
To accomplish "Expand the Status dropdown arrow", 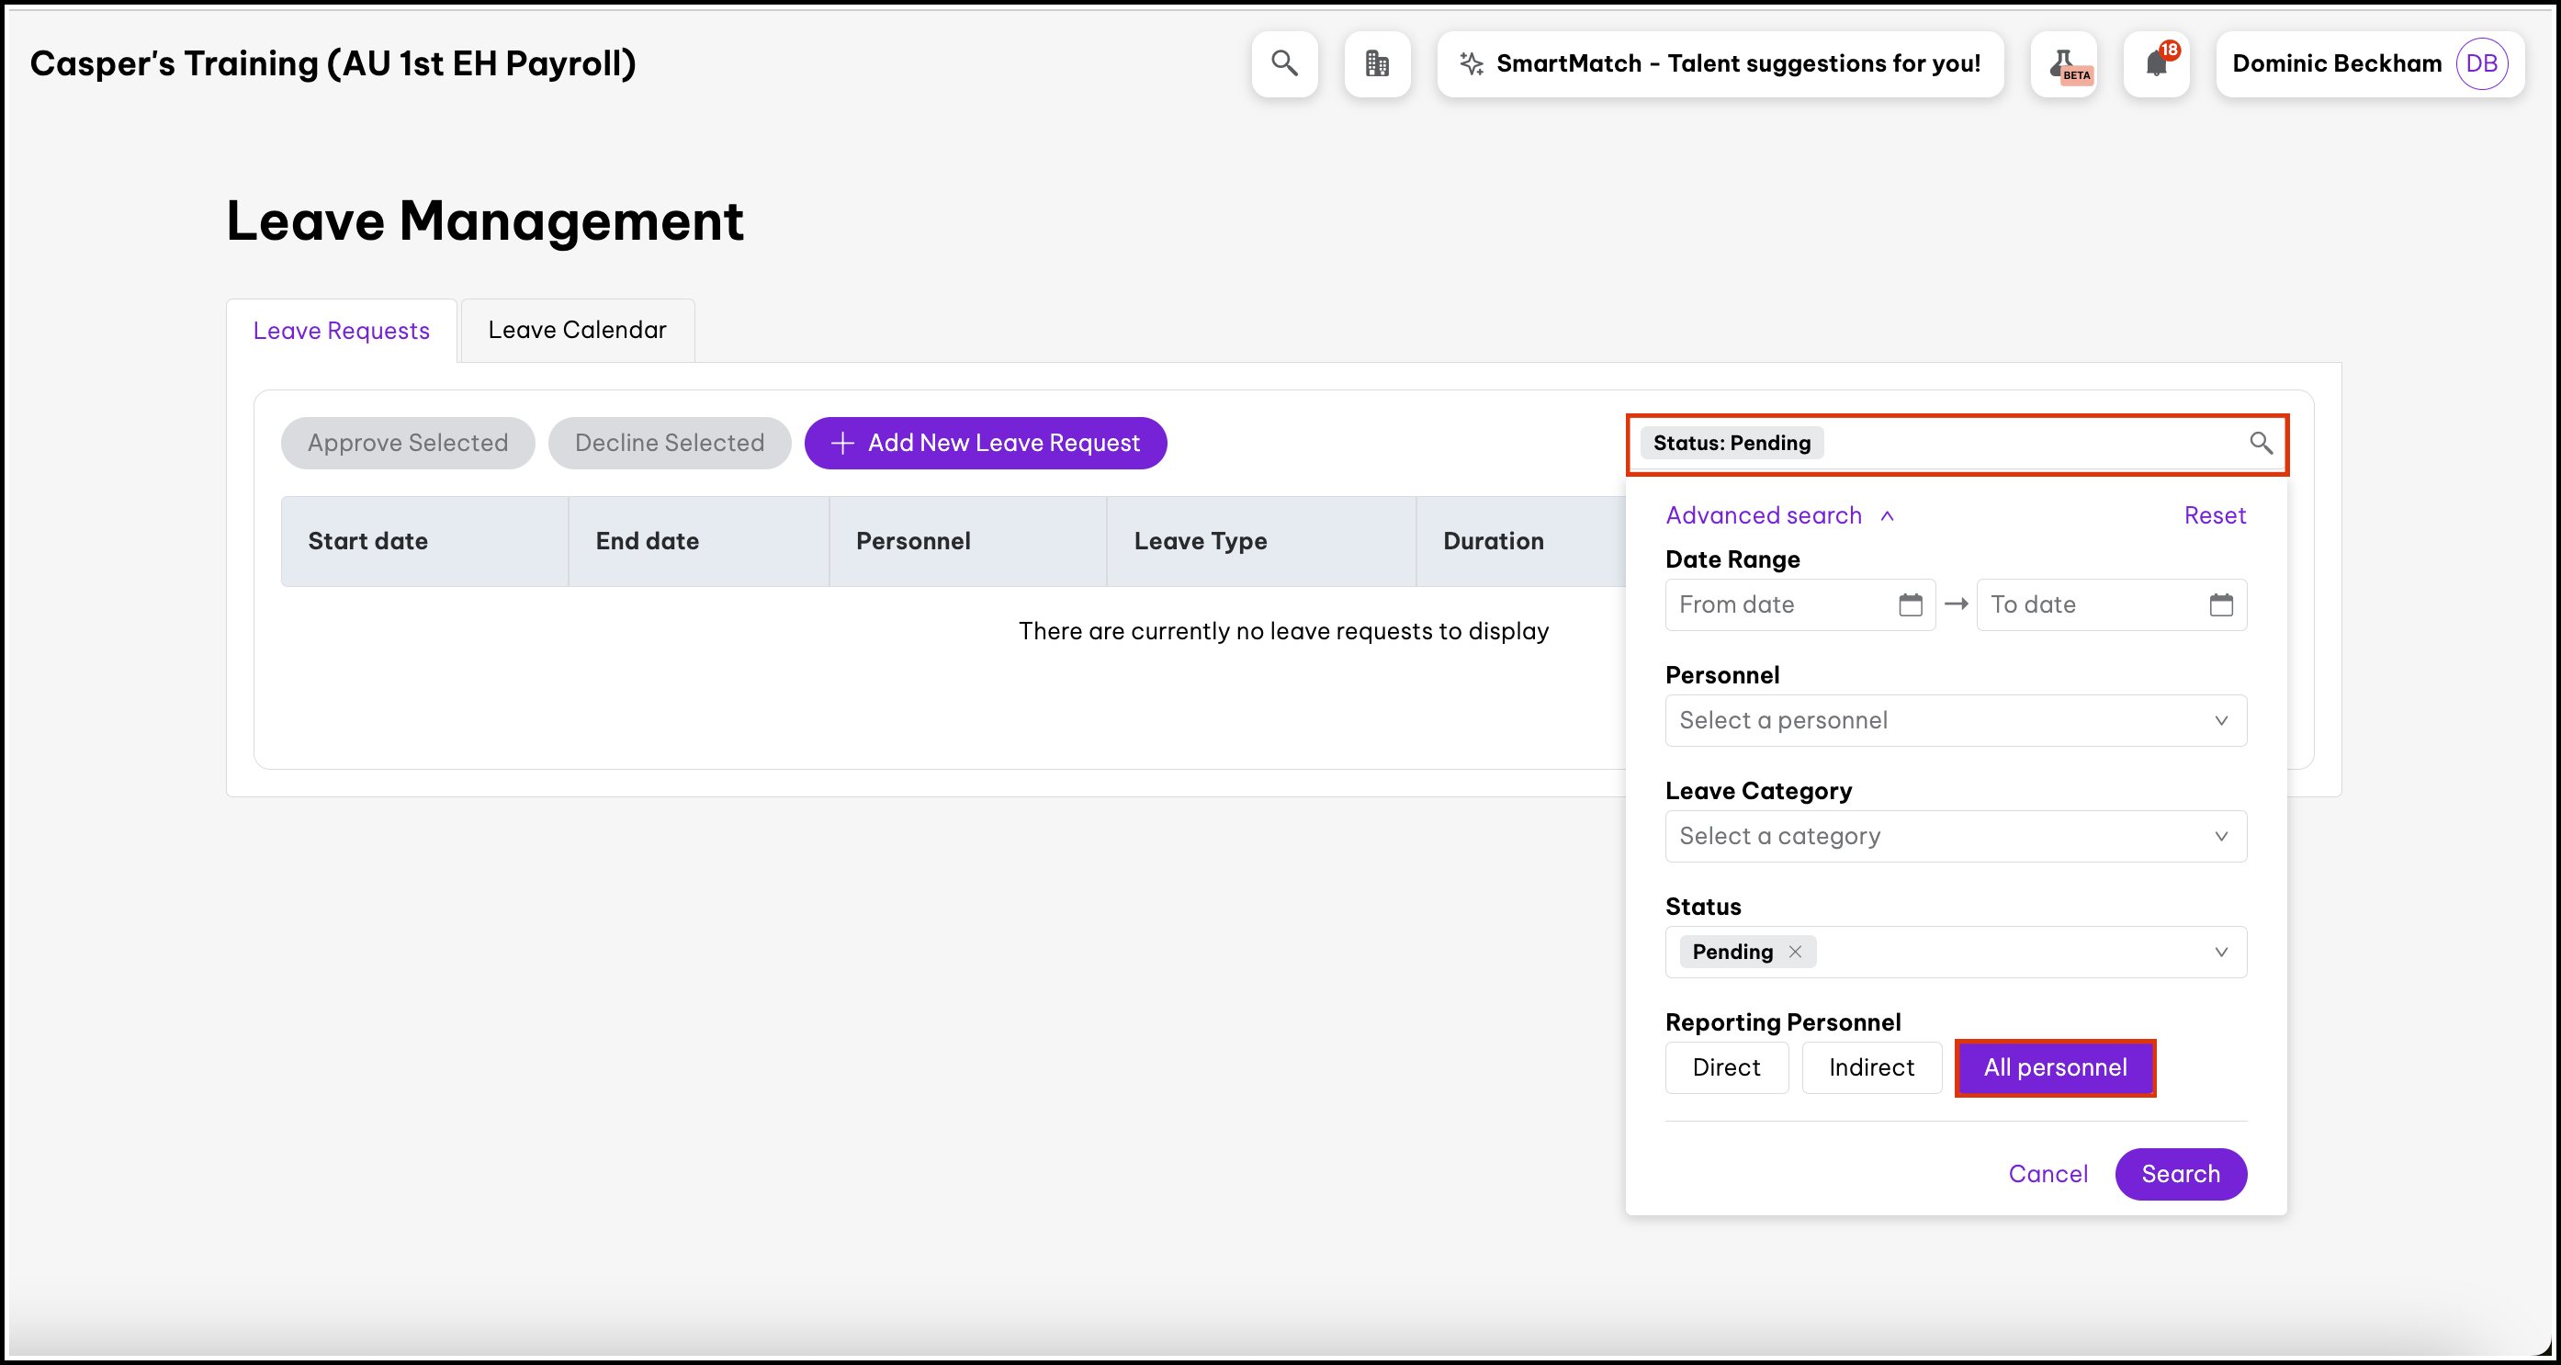I will 2221,952.
